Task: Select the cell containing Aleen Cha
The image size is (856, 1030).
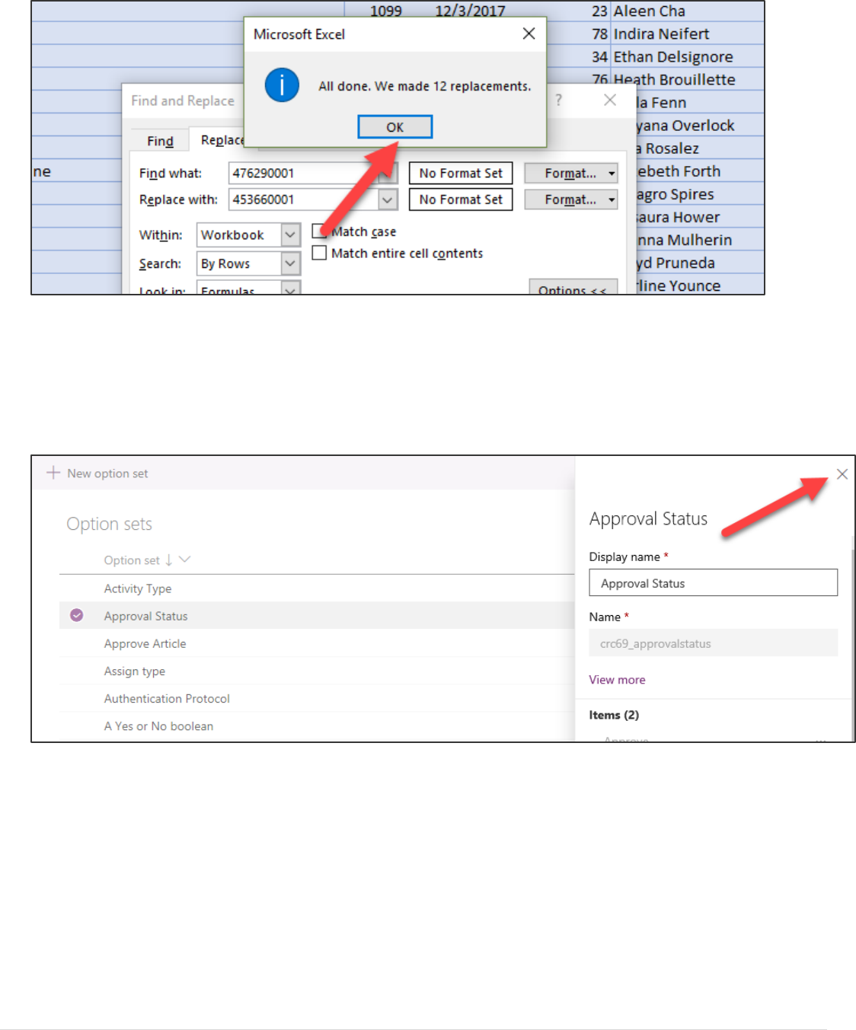Action: point(687,11)
